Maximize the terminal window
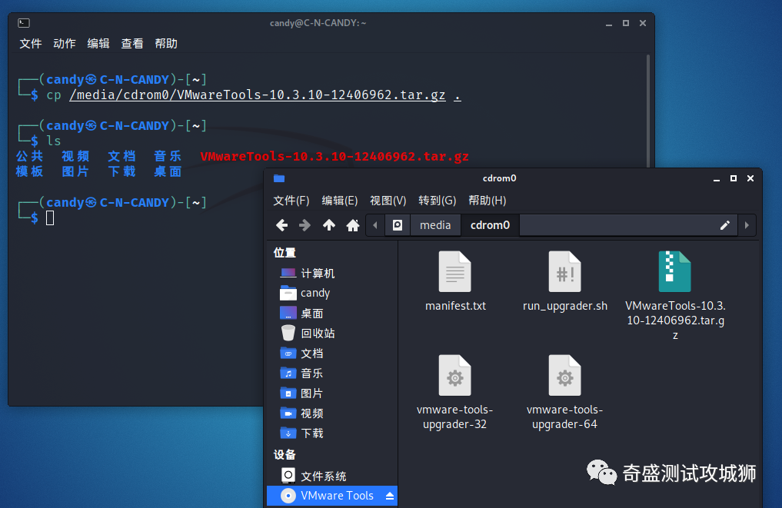782x508 pixels. point(626,23)
